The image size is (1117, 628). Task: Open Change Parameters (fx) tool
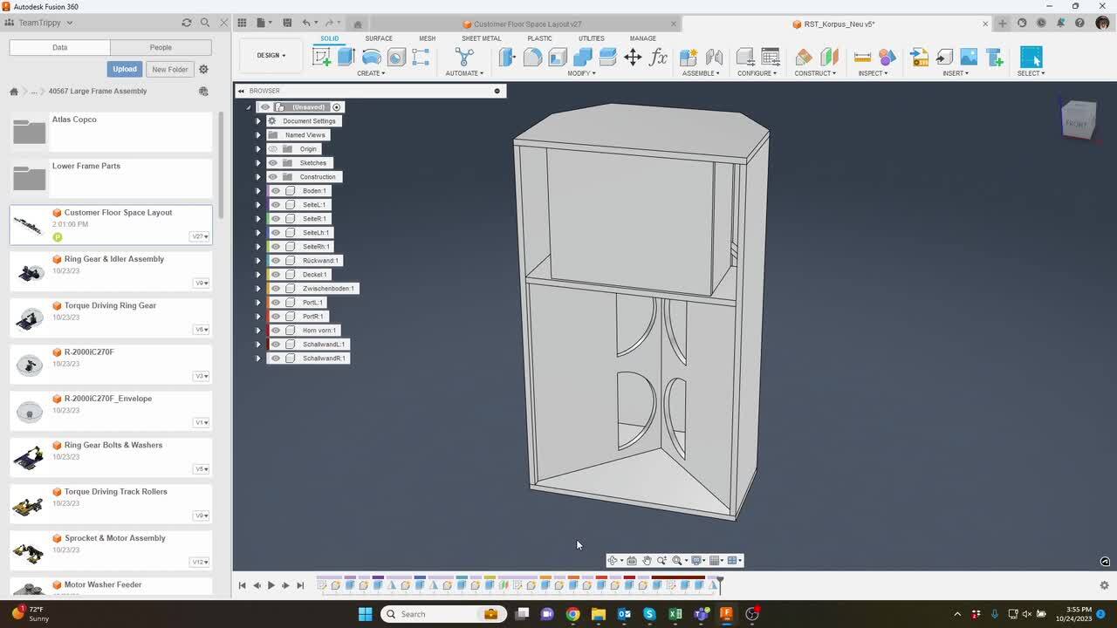(x=658, y=58)
